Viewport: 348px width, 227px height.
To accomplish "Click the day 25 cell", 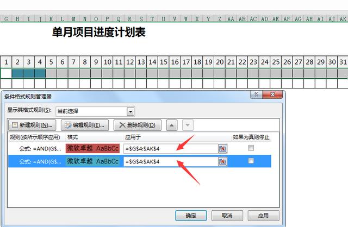I will pos(276,62).
